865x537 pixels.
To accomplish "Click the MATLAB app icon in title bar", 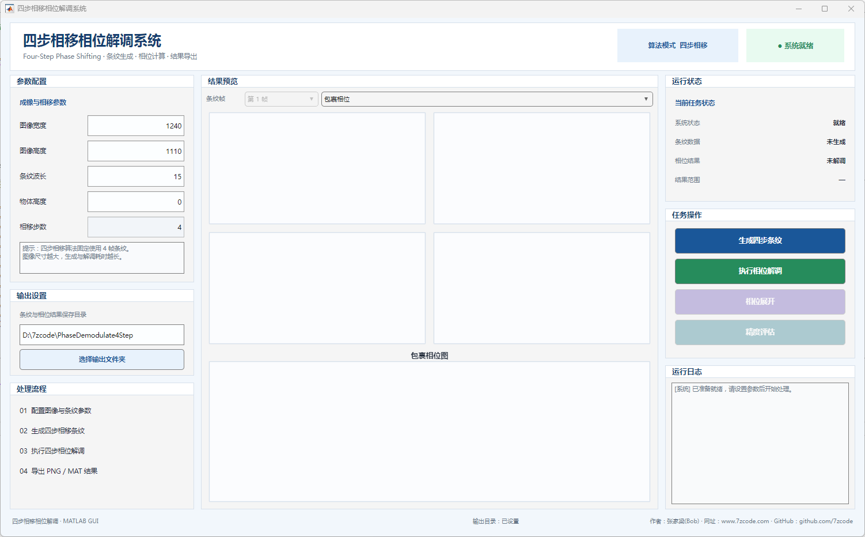I will (9, 9).
